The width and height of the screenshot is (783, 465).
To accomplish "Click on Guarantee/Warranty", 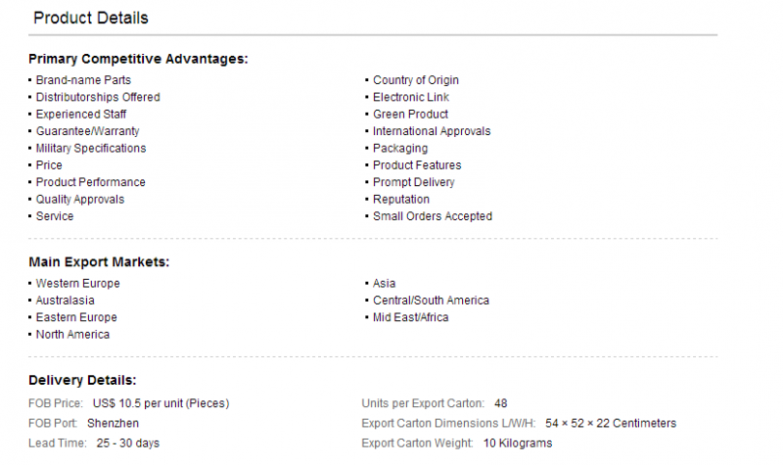I will pos(87,131).
